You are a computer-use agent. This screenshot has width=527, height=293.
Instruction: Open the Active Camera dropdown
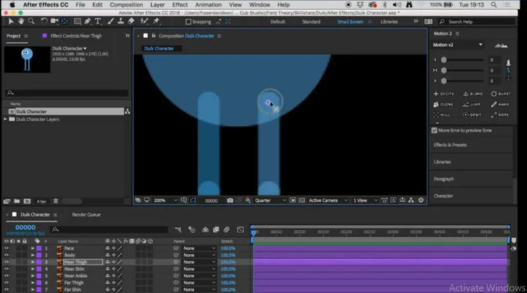(x=328, y=200)
